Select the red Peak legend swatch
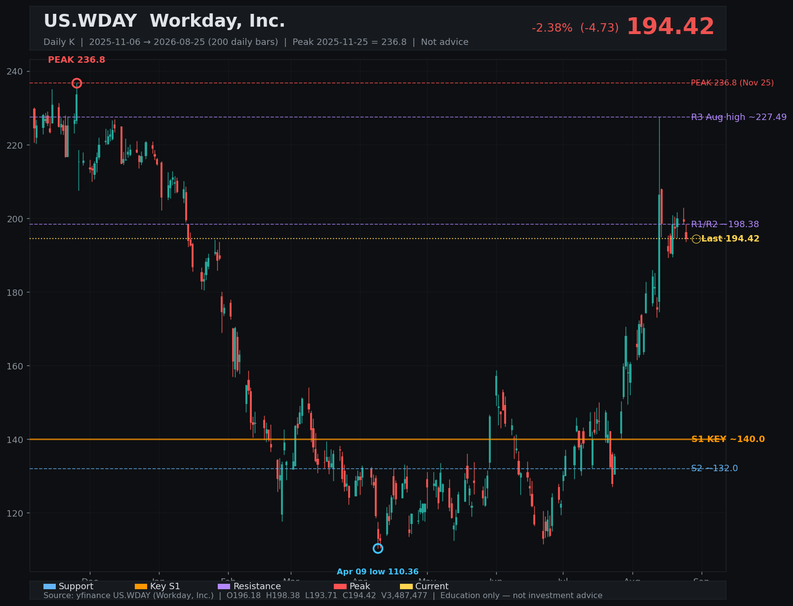The height and width of the screenshot is (606, 793). pyautogui.click(x=340, y=586)
